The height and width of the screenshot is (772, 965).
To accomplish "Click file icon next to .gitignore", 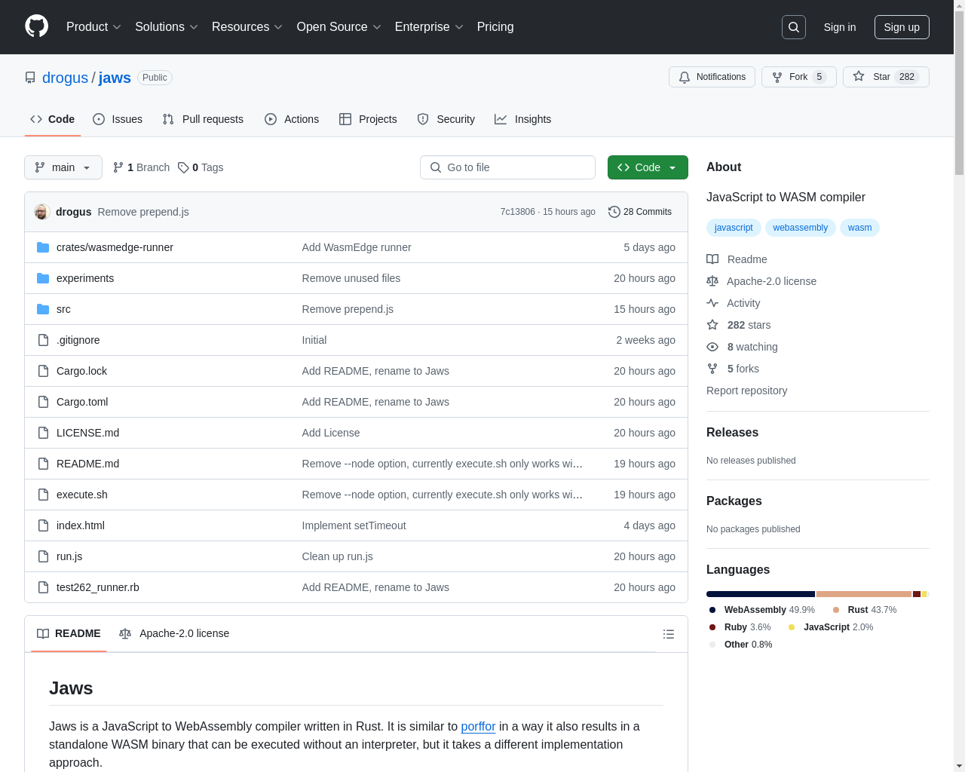I will click(43, 340).
